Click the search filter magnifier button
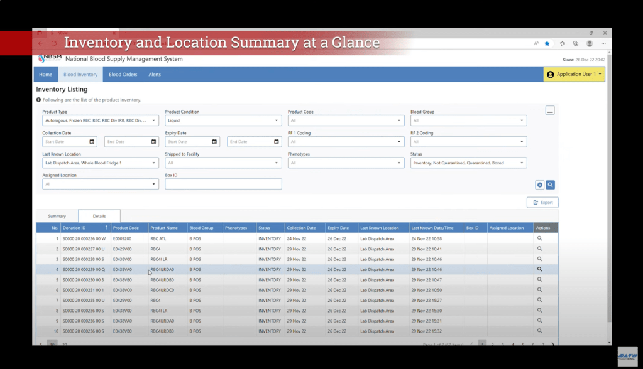 pos(550,184)
